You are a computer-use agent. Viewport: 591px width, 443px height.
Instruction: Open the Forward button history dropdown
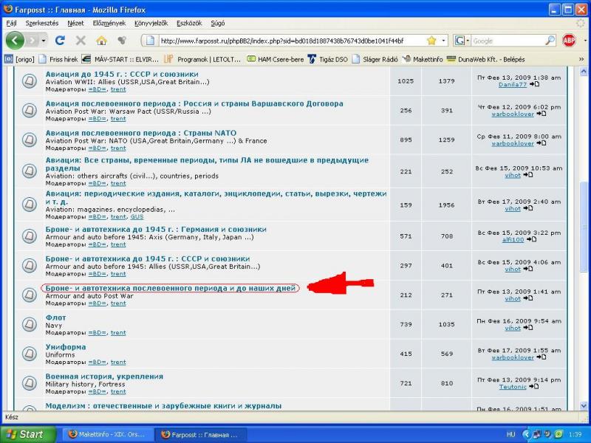click(44, 41)
